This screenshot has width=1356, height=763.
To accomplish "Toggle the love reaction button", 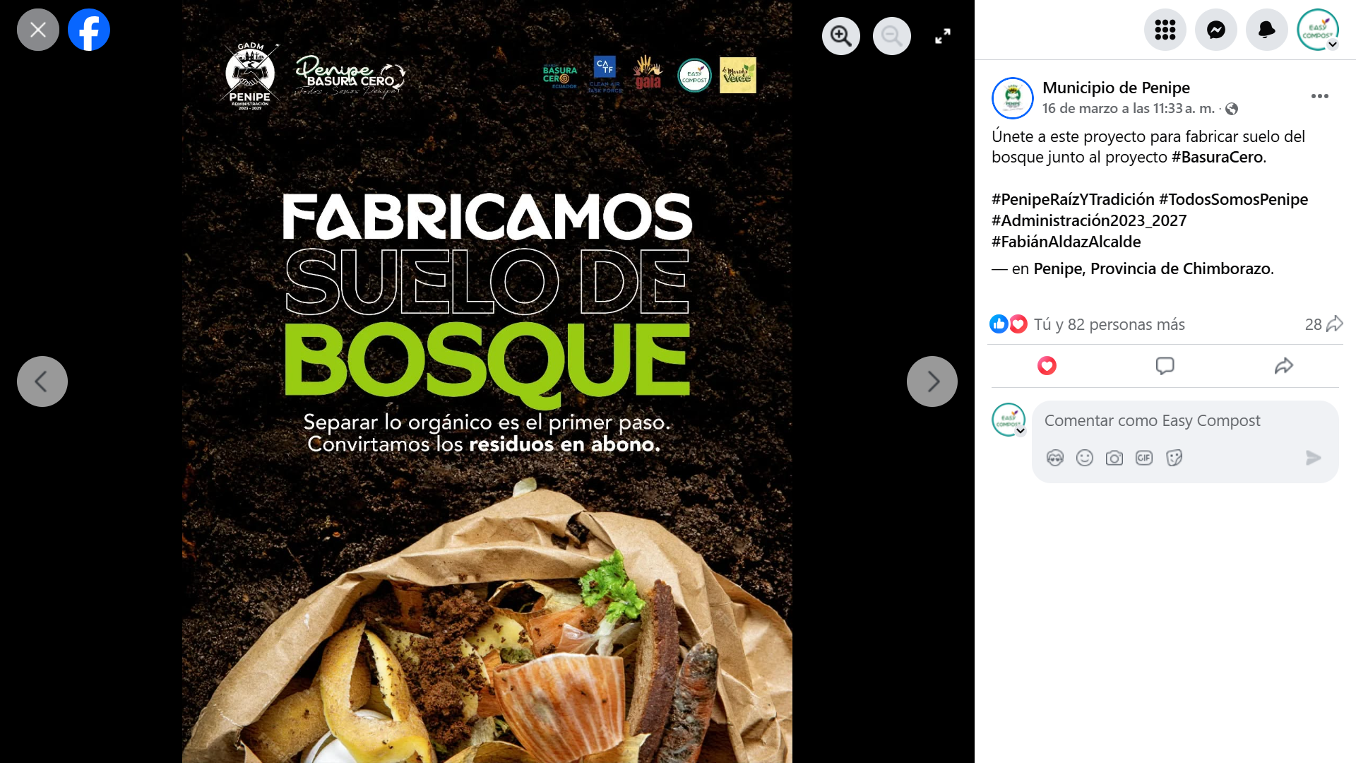I will click(1047, 366).
